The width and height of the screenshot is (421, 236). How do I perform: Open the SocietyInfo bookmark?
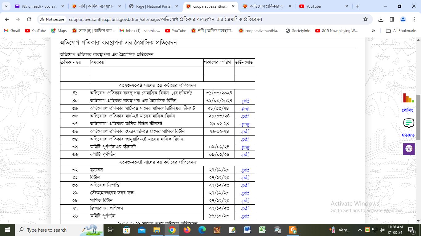tap(298, 31)
